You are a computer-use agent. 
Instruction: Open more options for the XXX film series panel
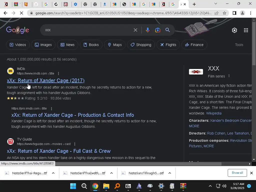pyautogui.click(x=229, y=76)
